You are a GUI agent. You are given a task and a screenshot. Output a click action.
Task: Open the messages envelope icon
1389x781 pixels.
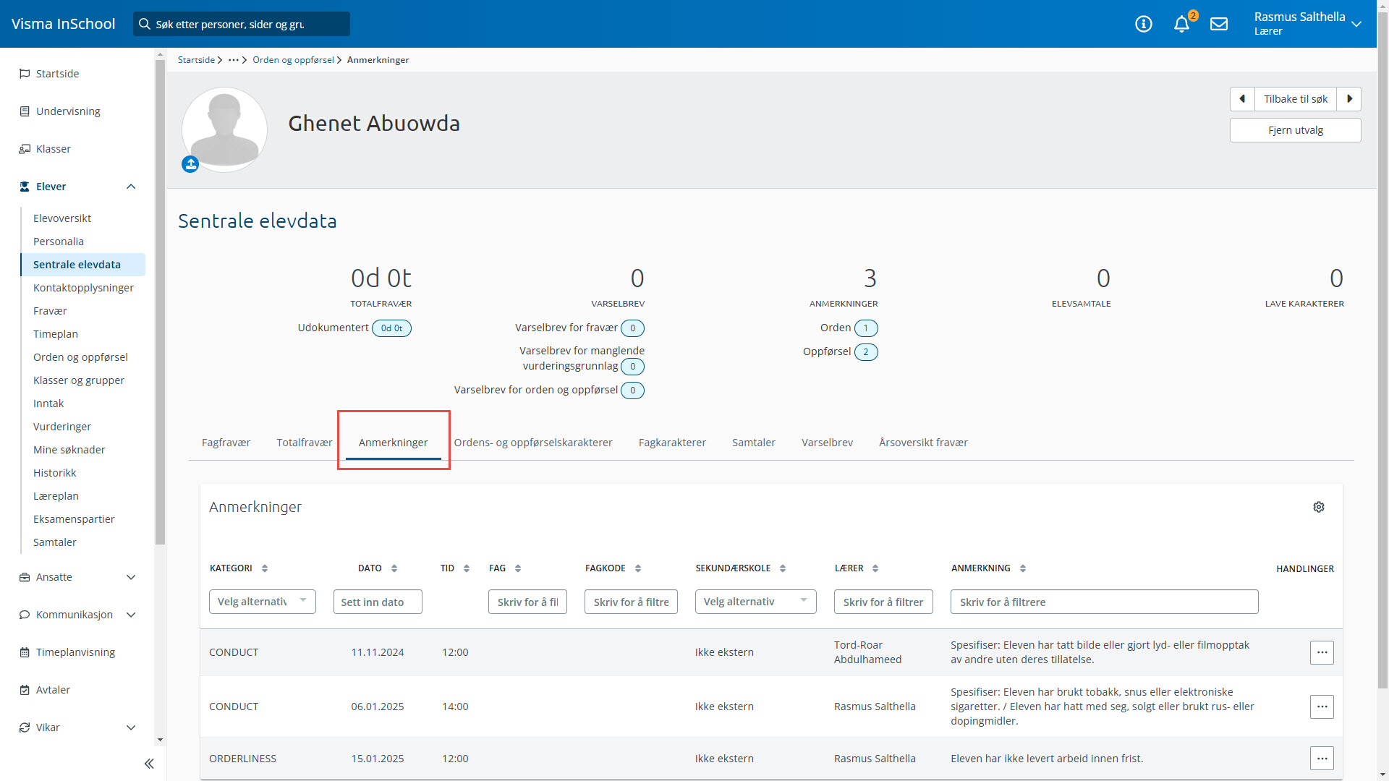point(1219,24)
